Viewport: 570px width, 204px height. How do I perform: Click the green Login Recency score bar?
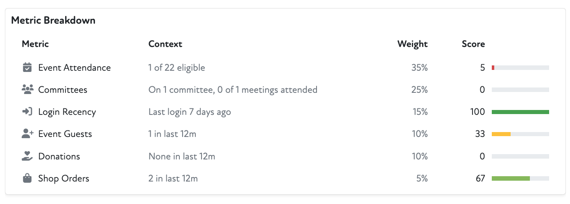click(x=520, y=112)
